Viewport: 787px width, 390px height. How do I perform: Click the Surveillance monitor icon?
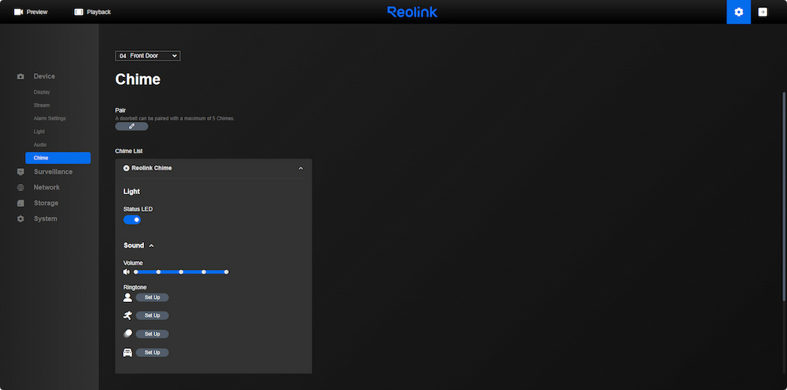[x=20, y=172]
